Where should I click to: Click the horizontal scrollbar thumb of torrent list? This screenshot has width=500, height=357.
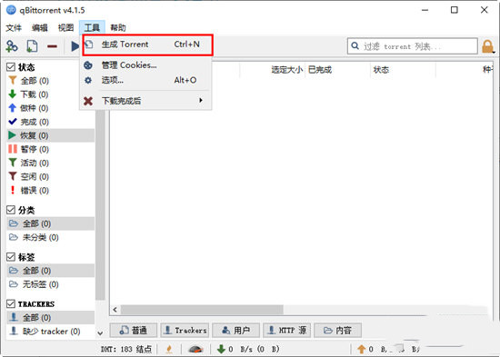click(202, 310)
